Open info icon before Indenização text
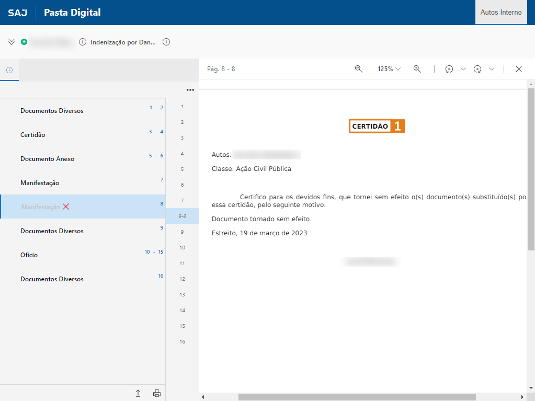This screenshot has height=401, width=535. 83,42
